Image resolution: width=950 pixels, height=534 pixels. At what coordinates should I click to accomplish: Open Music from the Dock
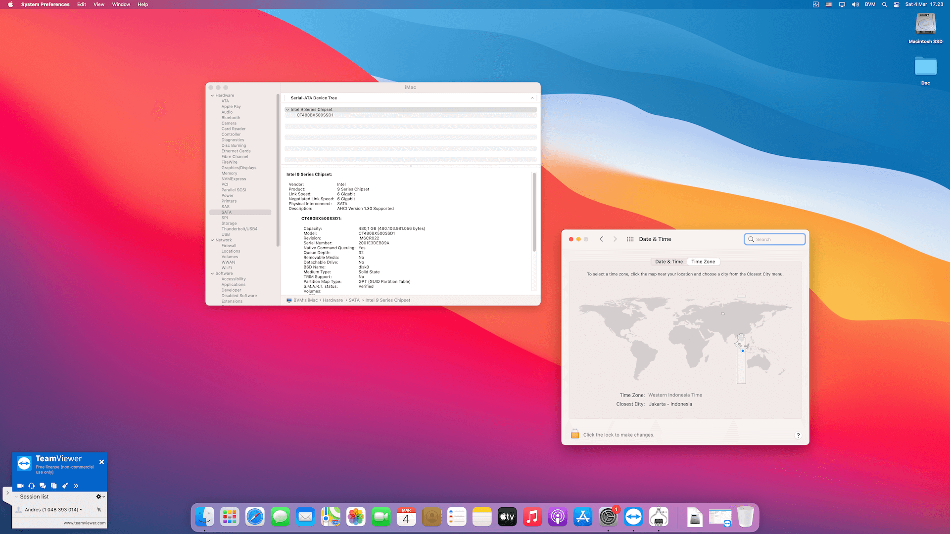(532, 517)
